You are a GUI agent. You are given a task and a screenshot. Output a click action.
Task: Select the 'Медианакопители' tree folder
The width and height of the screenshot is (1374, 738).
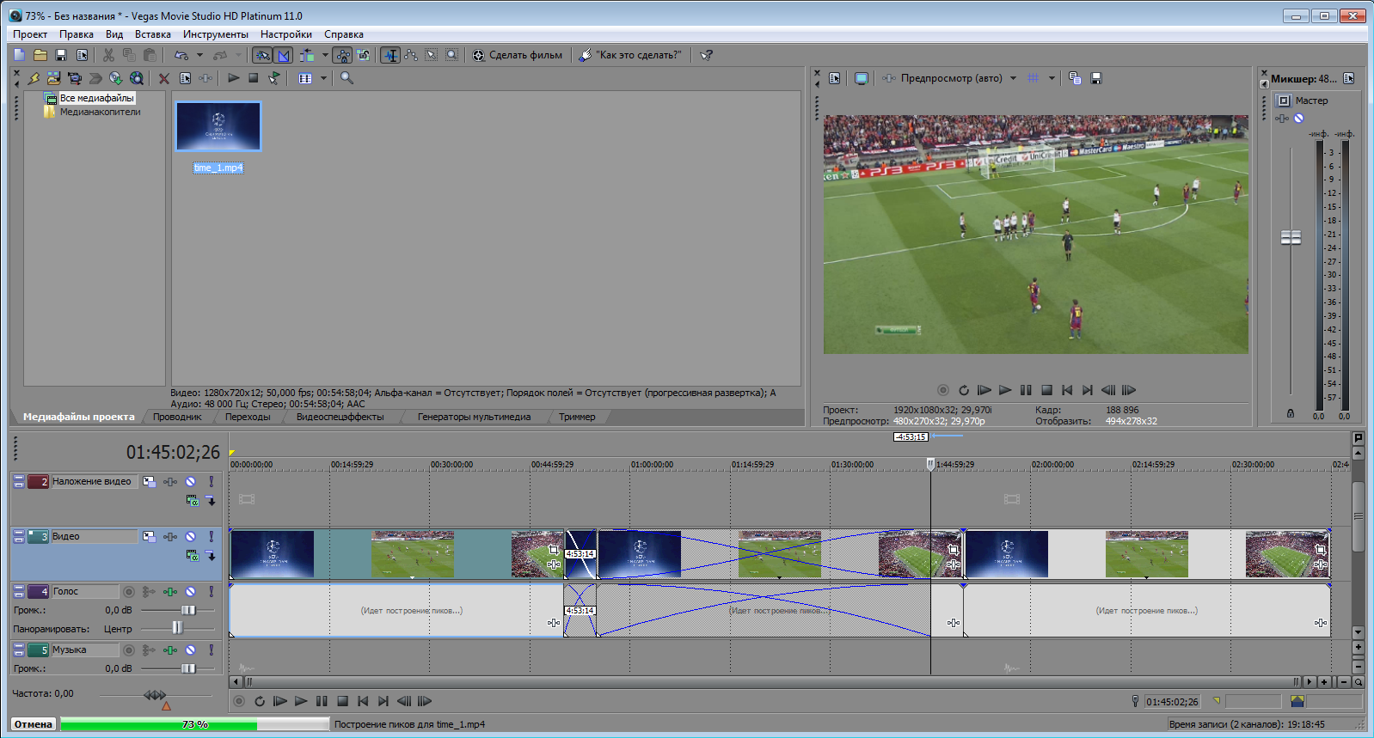[100, 112]
